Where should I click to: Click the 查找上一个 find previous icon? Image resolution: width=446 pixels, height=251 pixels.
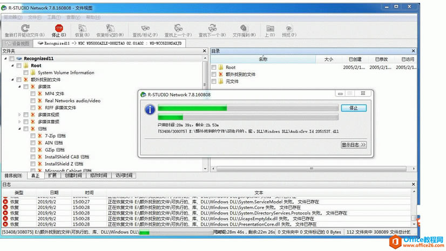click(178, 28)
